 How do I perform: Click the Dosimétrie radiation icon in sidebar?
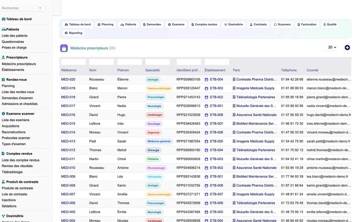tap(4, 216)
